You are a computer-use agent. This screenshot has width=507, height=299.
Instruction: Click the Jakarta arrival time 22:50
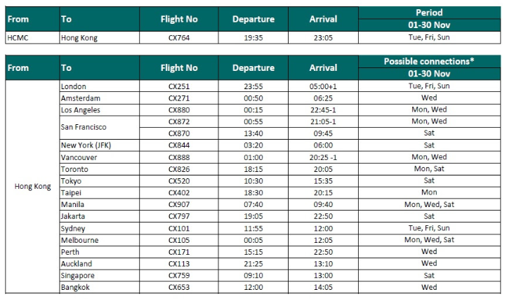(323, 216)
